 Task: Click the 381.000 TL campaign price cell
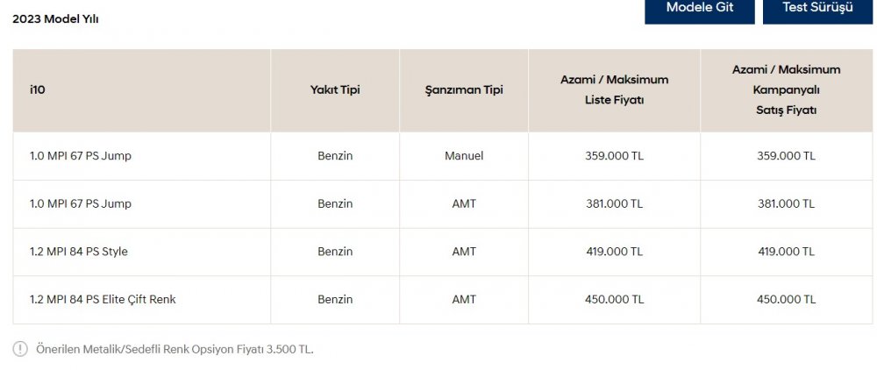point(786,204)
